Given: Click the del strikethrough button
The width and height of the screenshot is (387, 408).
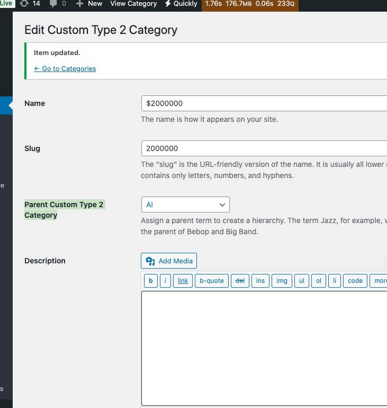Looking at the screenshot, I should coord(240,281).
